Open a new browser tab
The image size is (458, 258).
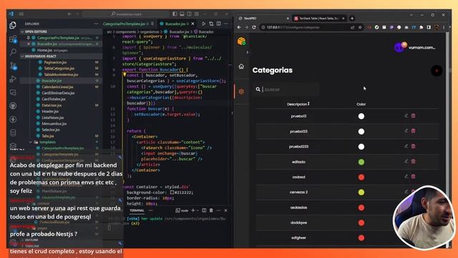(x=352, y=18)
